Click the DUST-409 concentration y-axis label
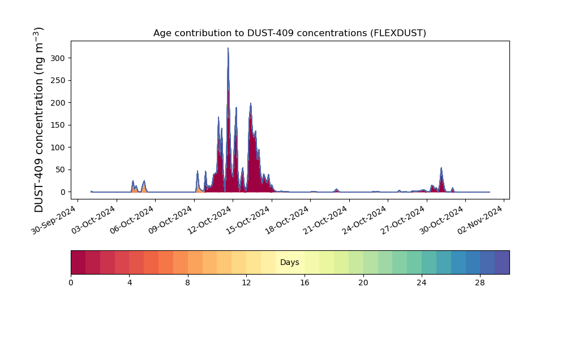 [39, 120]
